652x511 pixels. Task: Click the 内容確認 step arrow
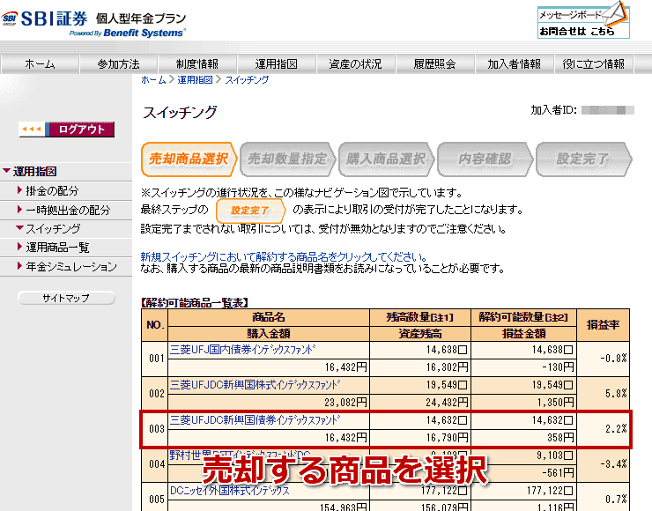(484, 159)
